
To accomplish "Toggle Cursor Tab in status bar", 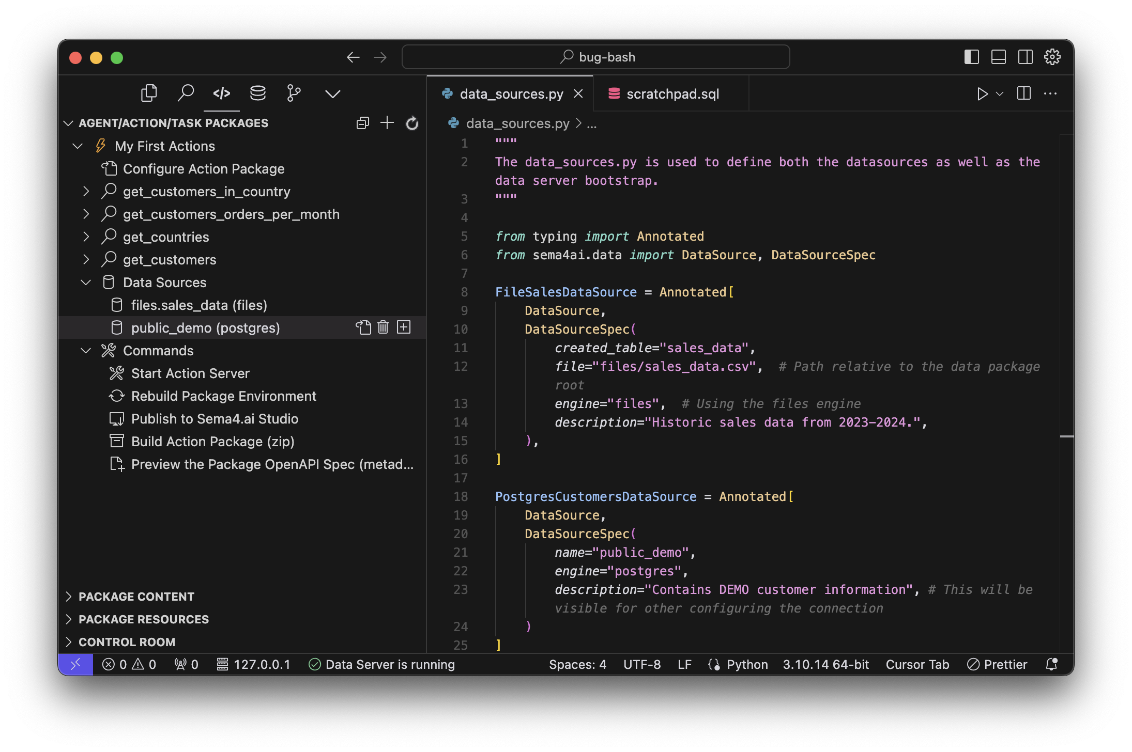I will pos(917,664).
